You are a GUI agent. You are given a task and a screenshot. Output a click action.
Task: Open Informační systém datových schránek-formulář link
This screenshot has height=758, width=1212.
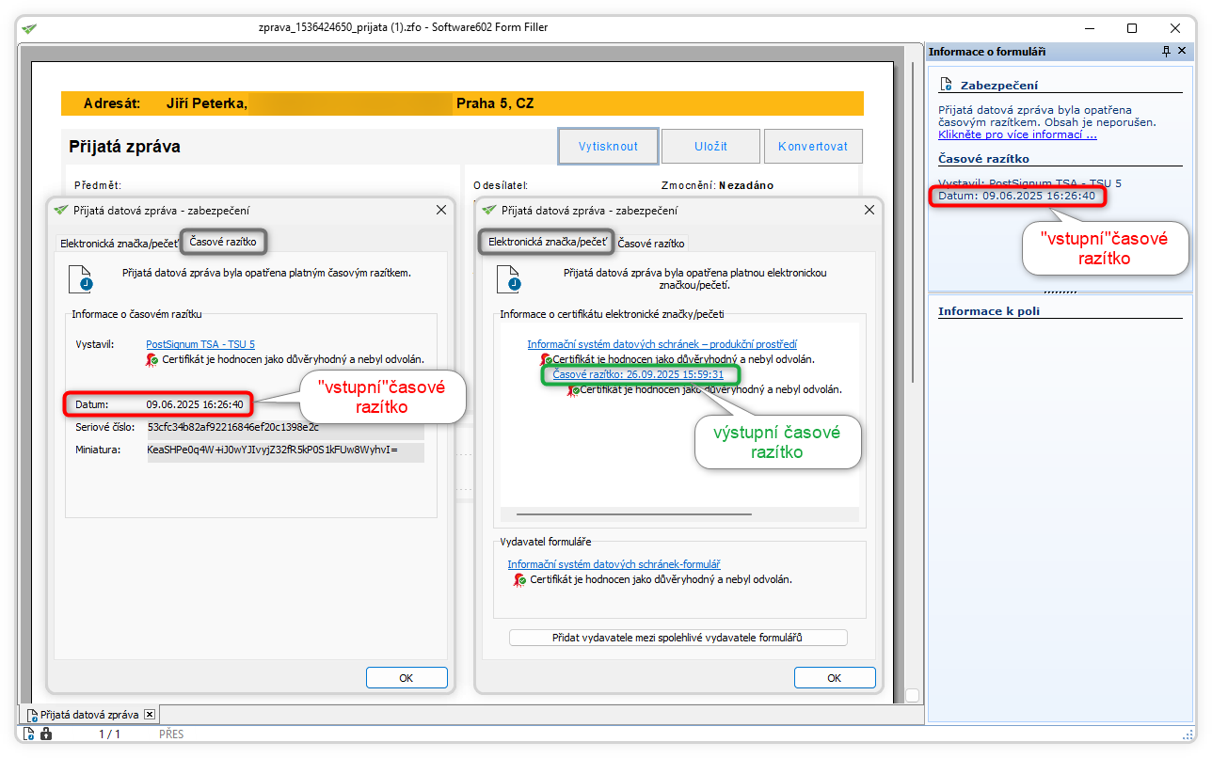pyautogui.click(x=614, y=564)
